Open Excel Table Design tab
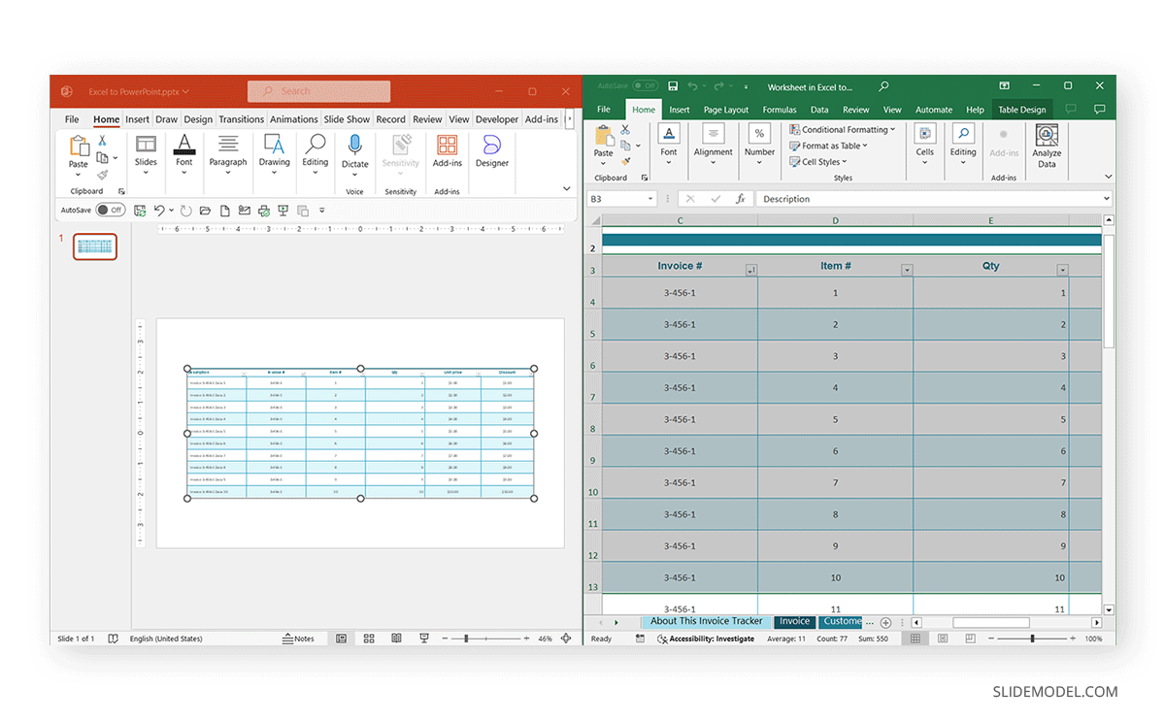The height and width of the screenshot is (721, 1165). [x=1022, y=110]
